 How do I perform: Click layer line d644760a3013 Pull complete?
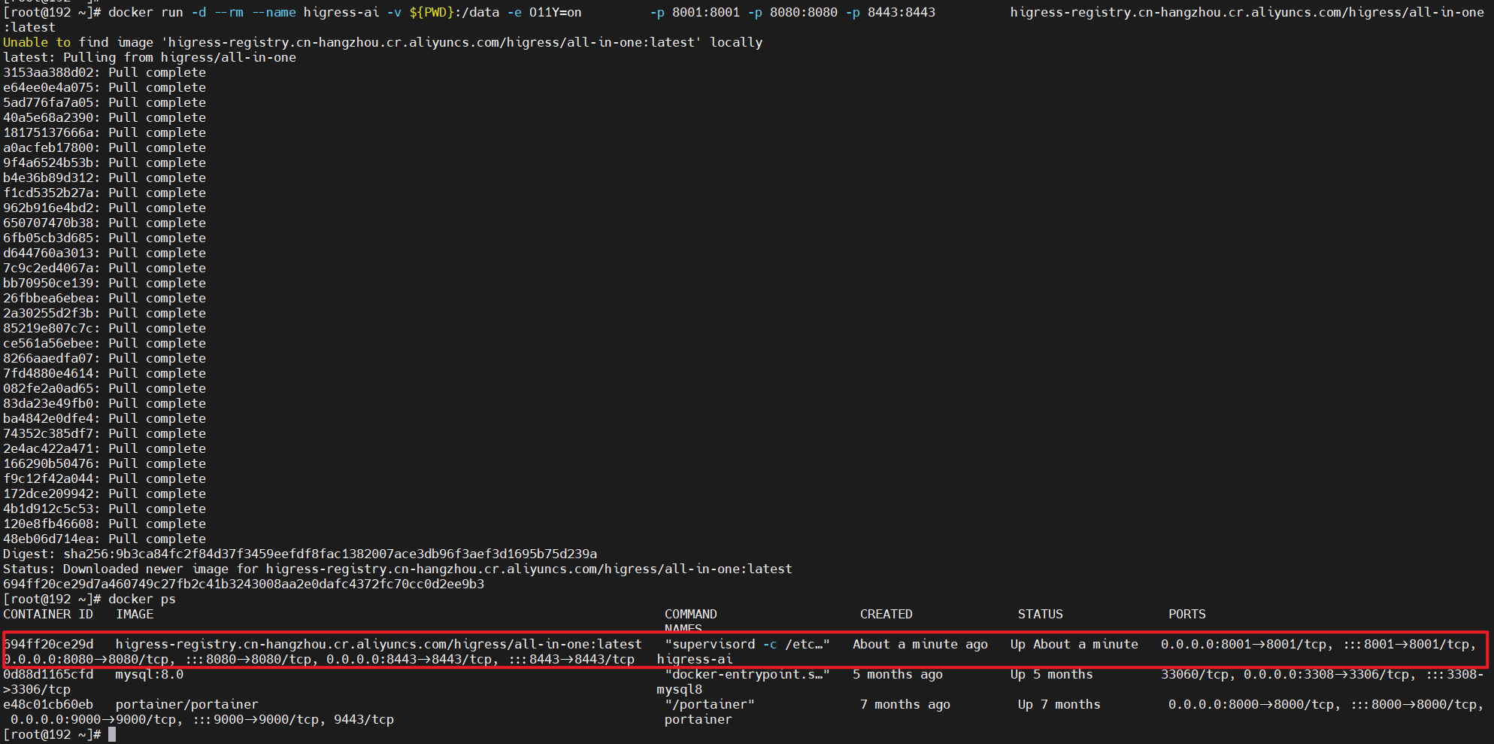pyautogui.click(x=105, y=253)
